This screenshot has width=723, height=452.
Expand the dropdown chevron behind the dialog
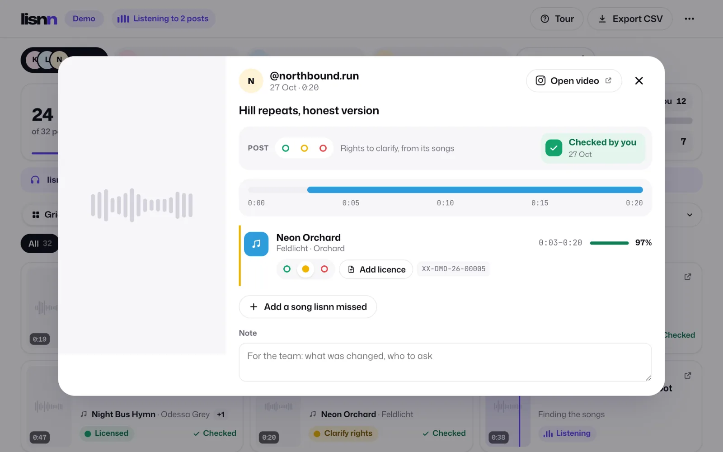point(690,215)
